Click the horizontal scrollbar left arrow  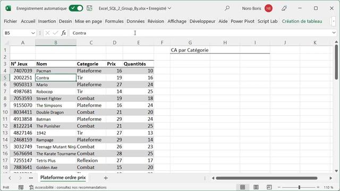pyautogui.click(x=213, y=178)
